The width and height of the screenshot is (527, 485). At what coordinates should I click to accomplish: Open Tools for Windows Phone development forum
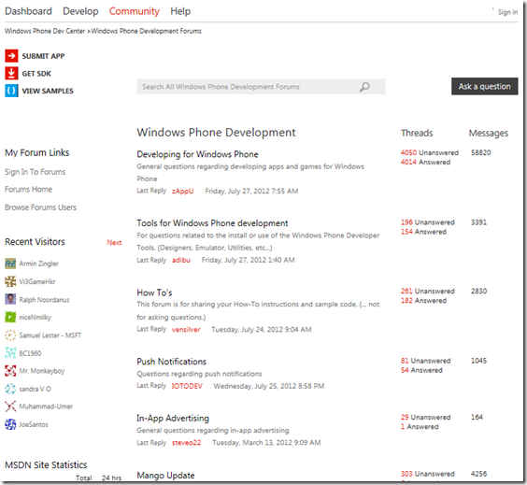point(212,223)
